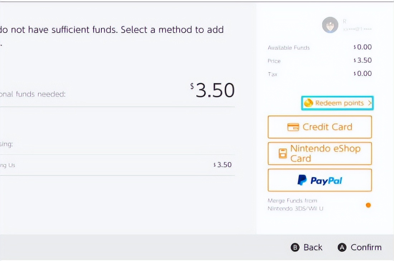Click the Available Funds $0.00 amount
Image resolution: width=394 pixels, height=261 pixels.
362,47
